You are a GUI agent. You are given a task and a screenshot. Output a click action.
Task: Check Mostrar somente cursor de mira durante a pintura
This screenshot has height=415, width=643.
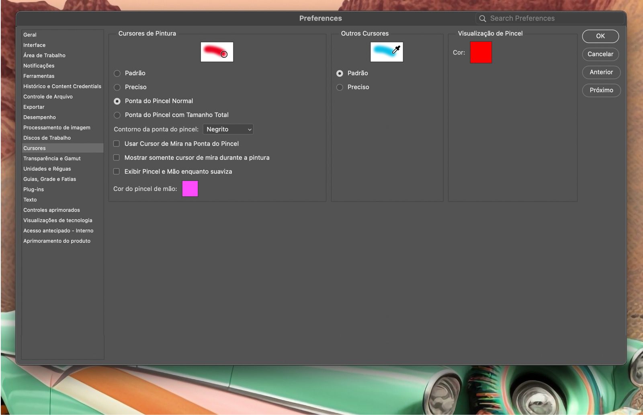pyautogui.click(x=117, y=157)
